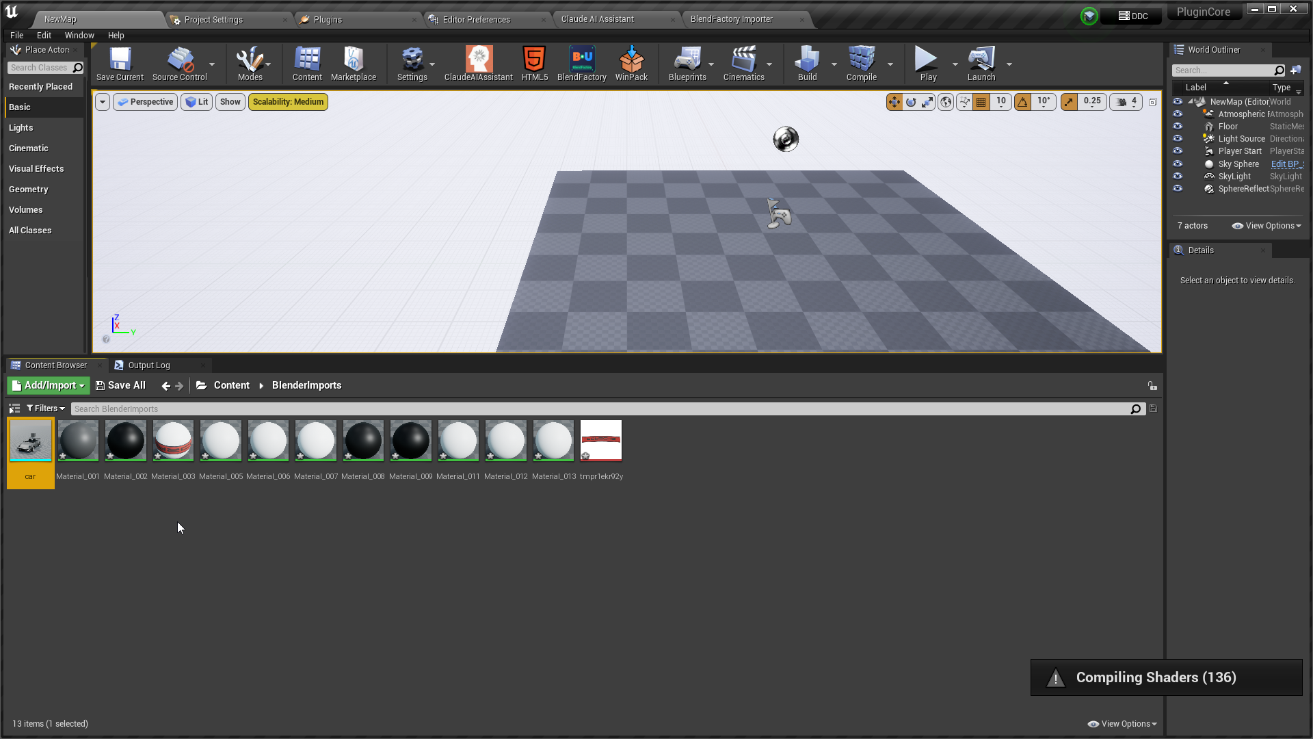Click the Build toolbar icon
The height and width of the screenshot is (739, 1313).
808,64
